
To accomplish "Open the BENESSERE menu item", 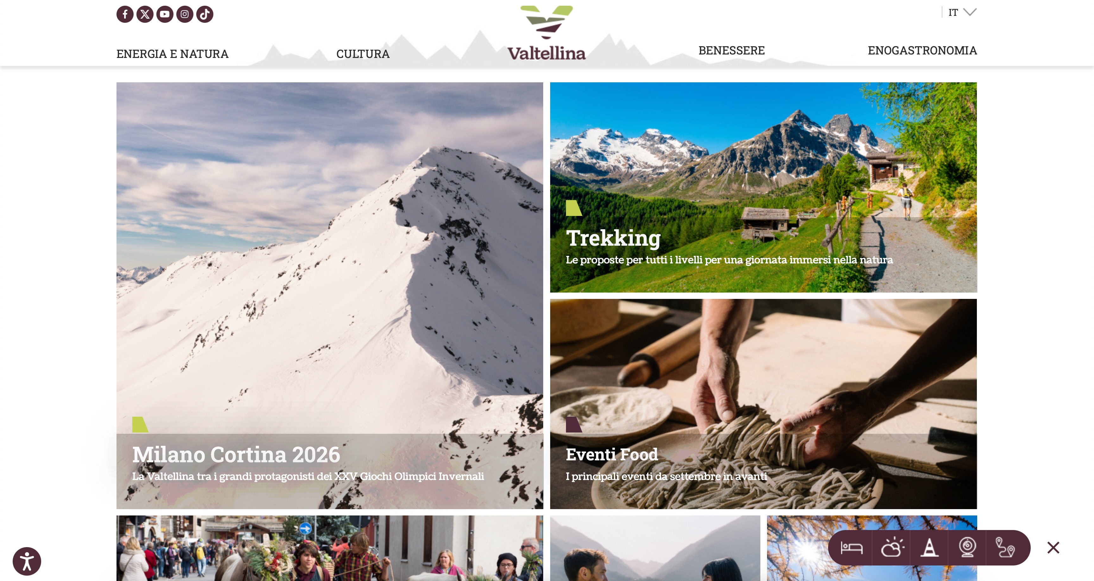I will click(x=731, y=51).
